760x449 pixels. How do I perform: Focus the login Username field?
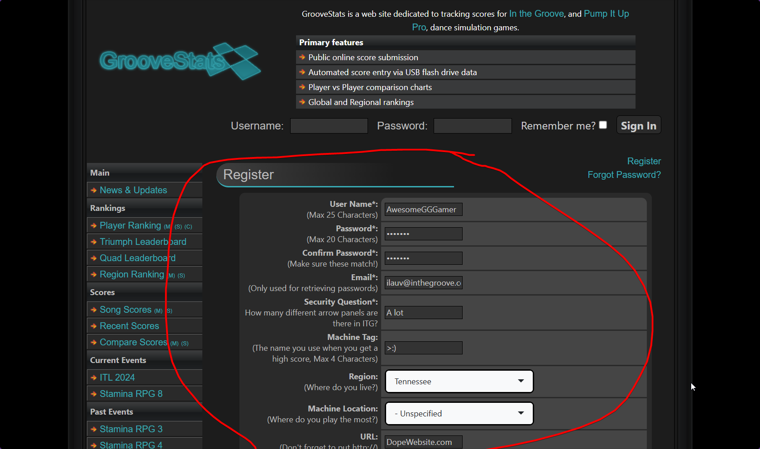pyautogui.click(x=329, y=126)
